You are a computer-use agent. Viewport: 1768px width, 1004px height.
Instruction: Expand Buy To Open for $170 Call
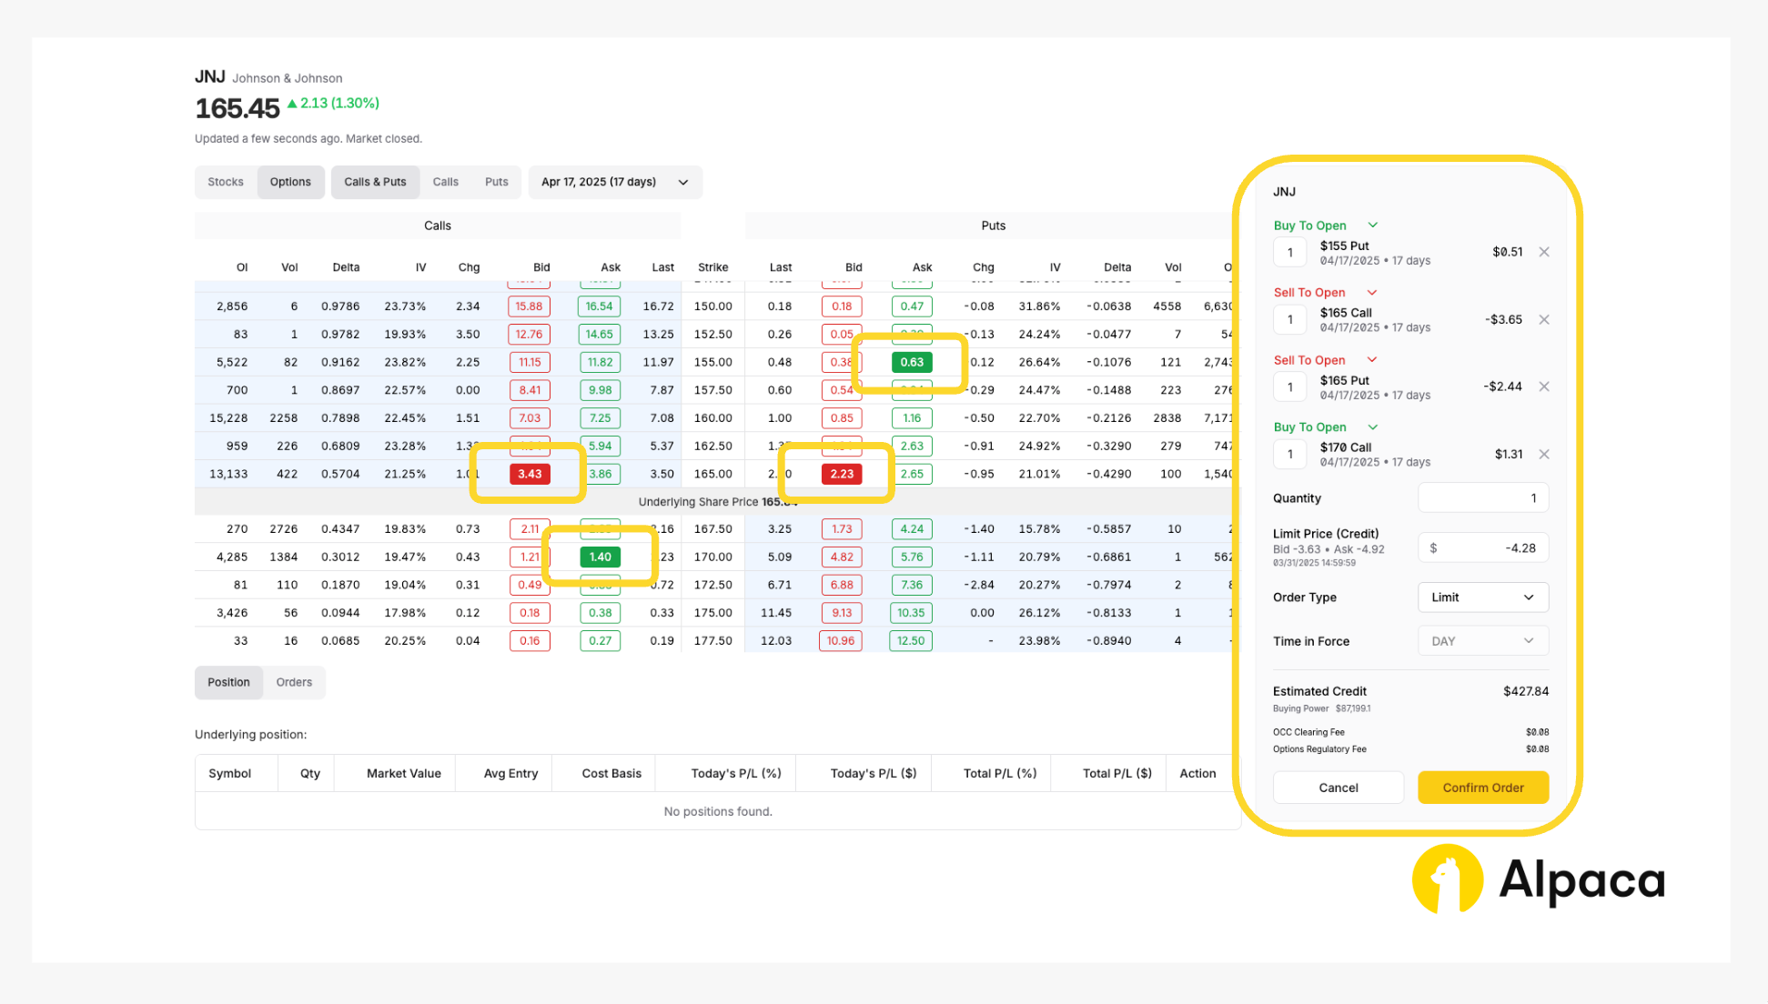1373,427
